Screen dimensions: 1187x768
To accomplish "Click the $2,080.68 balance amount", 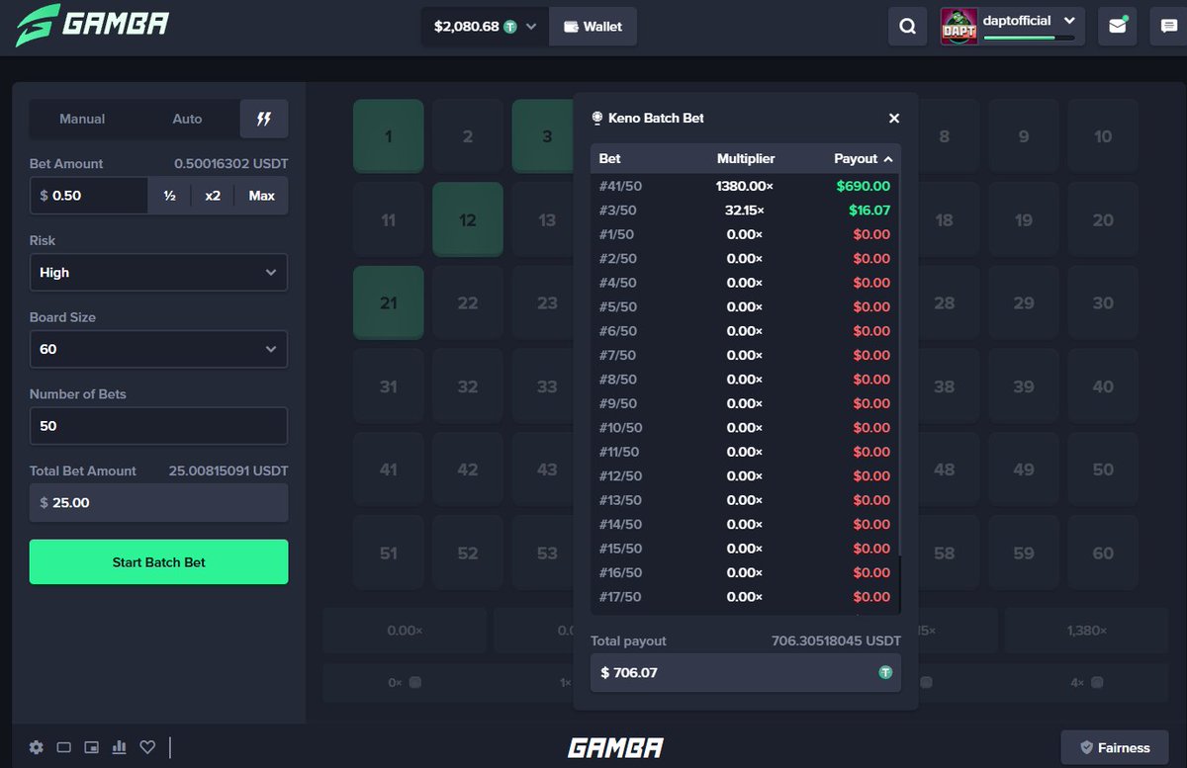I will (466, 27).
